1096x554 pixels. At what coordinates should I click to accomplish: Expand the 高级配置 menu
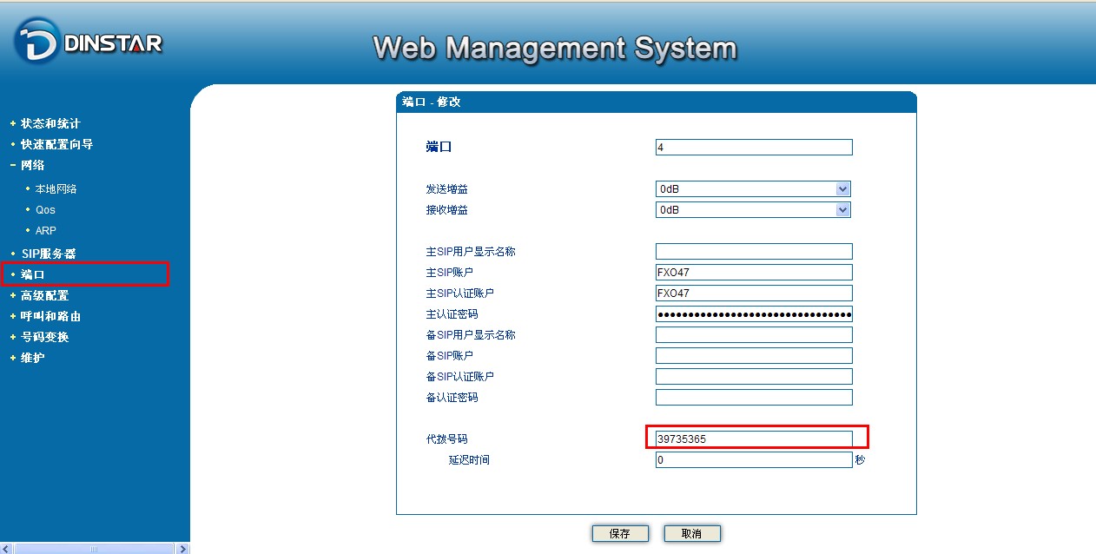click(x=44, y=295)
